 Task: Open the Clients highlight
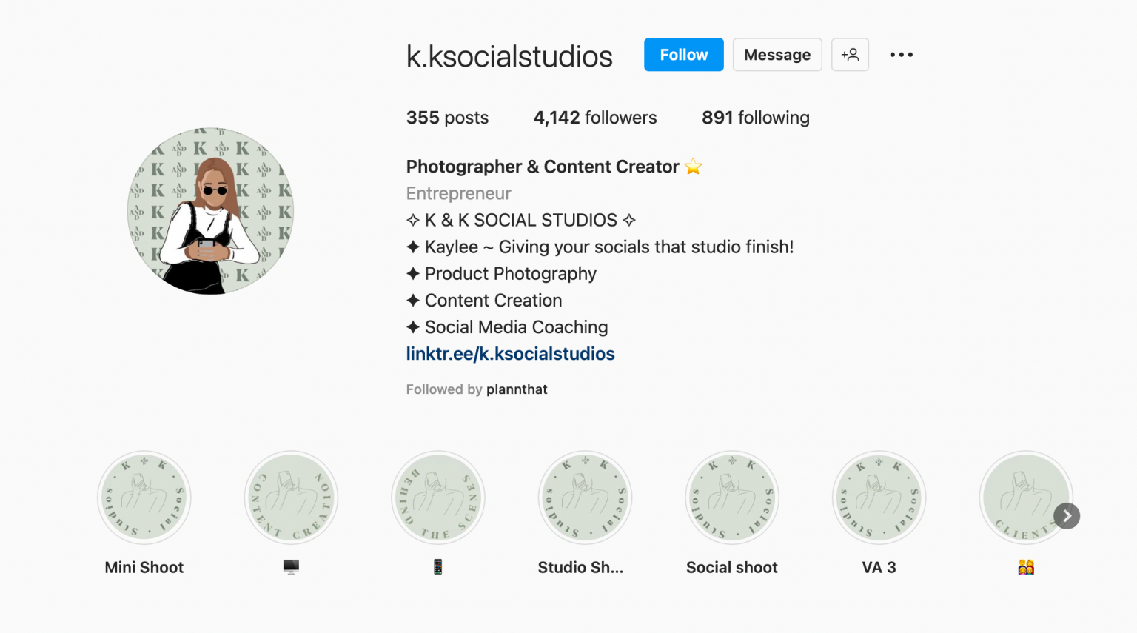click(x=1026, y=498)
